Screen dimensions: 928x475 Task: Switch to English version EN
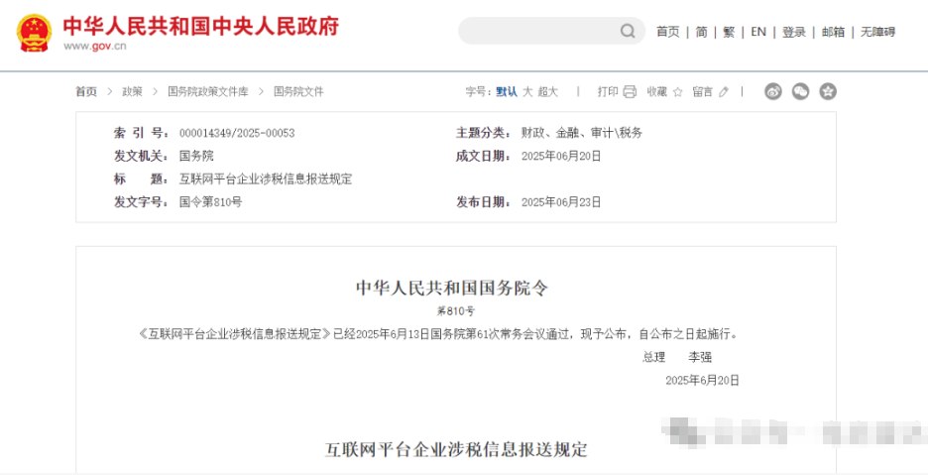[x=758, y=32]
